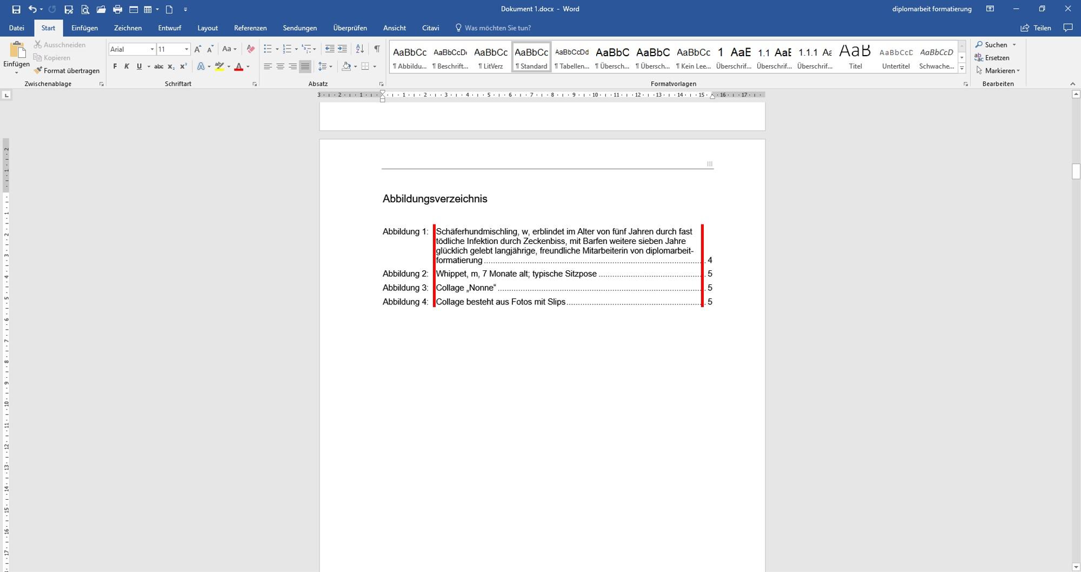This screenshot has width=1081, height=572.
Task: Clear all formatting with eraser icon
Action: tap(250, 49)
